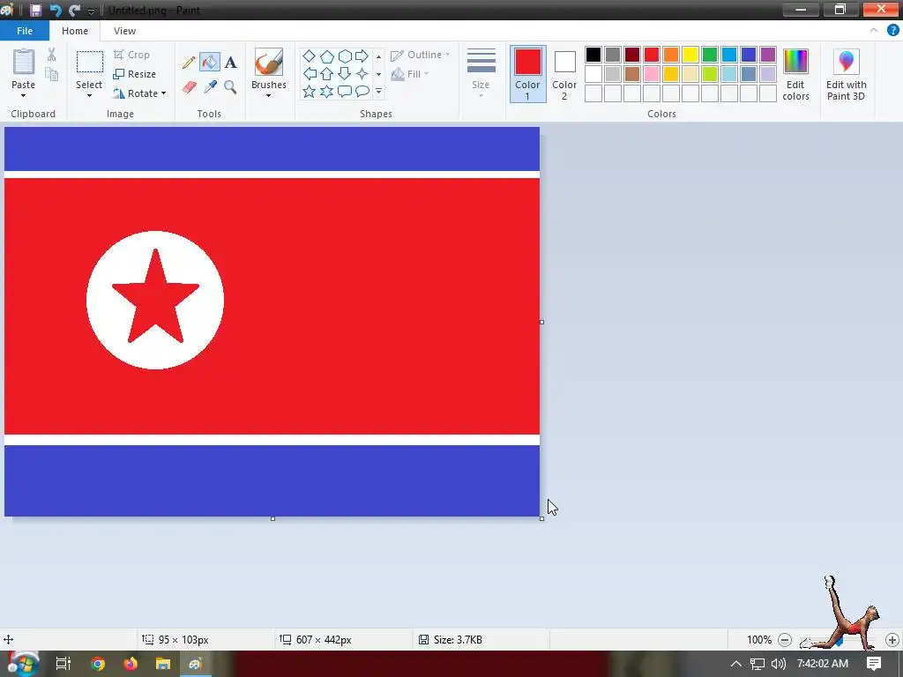903x677 pixels.
Task: Click zoom out minus button
Action: click(784, 640)
